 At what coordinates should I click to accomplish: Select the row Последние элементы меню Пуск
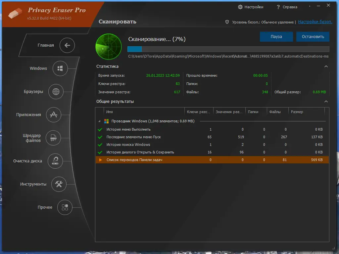point(212,137)
